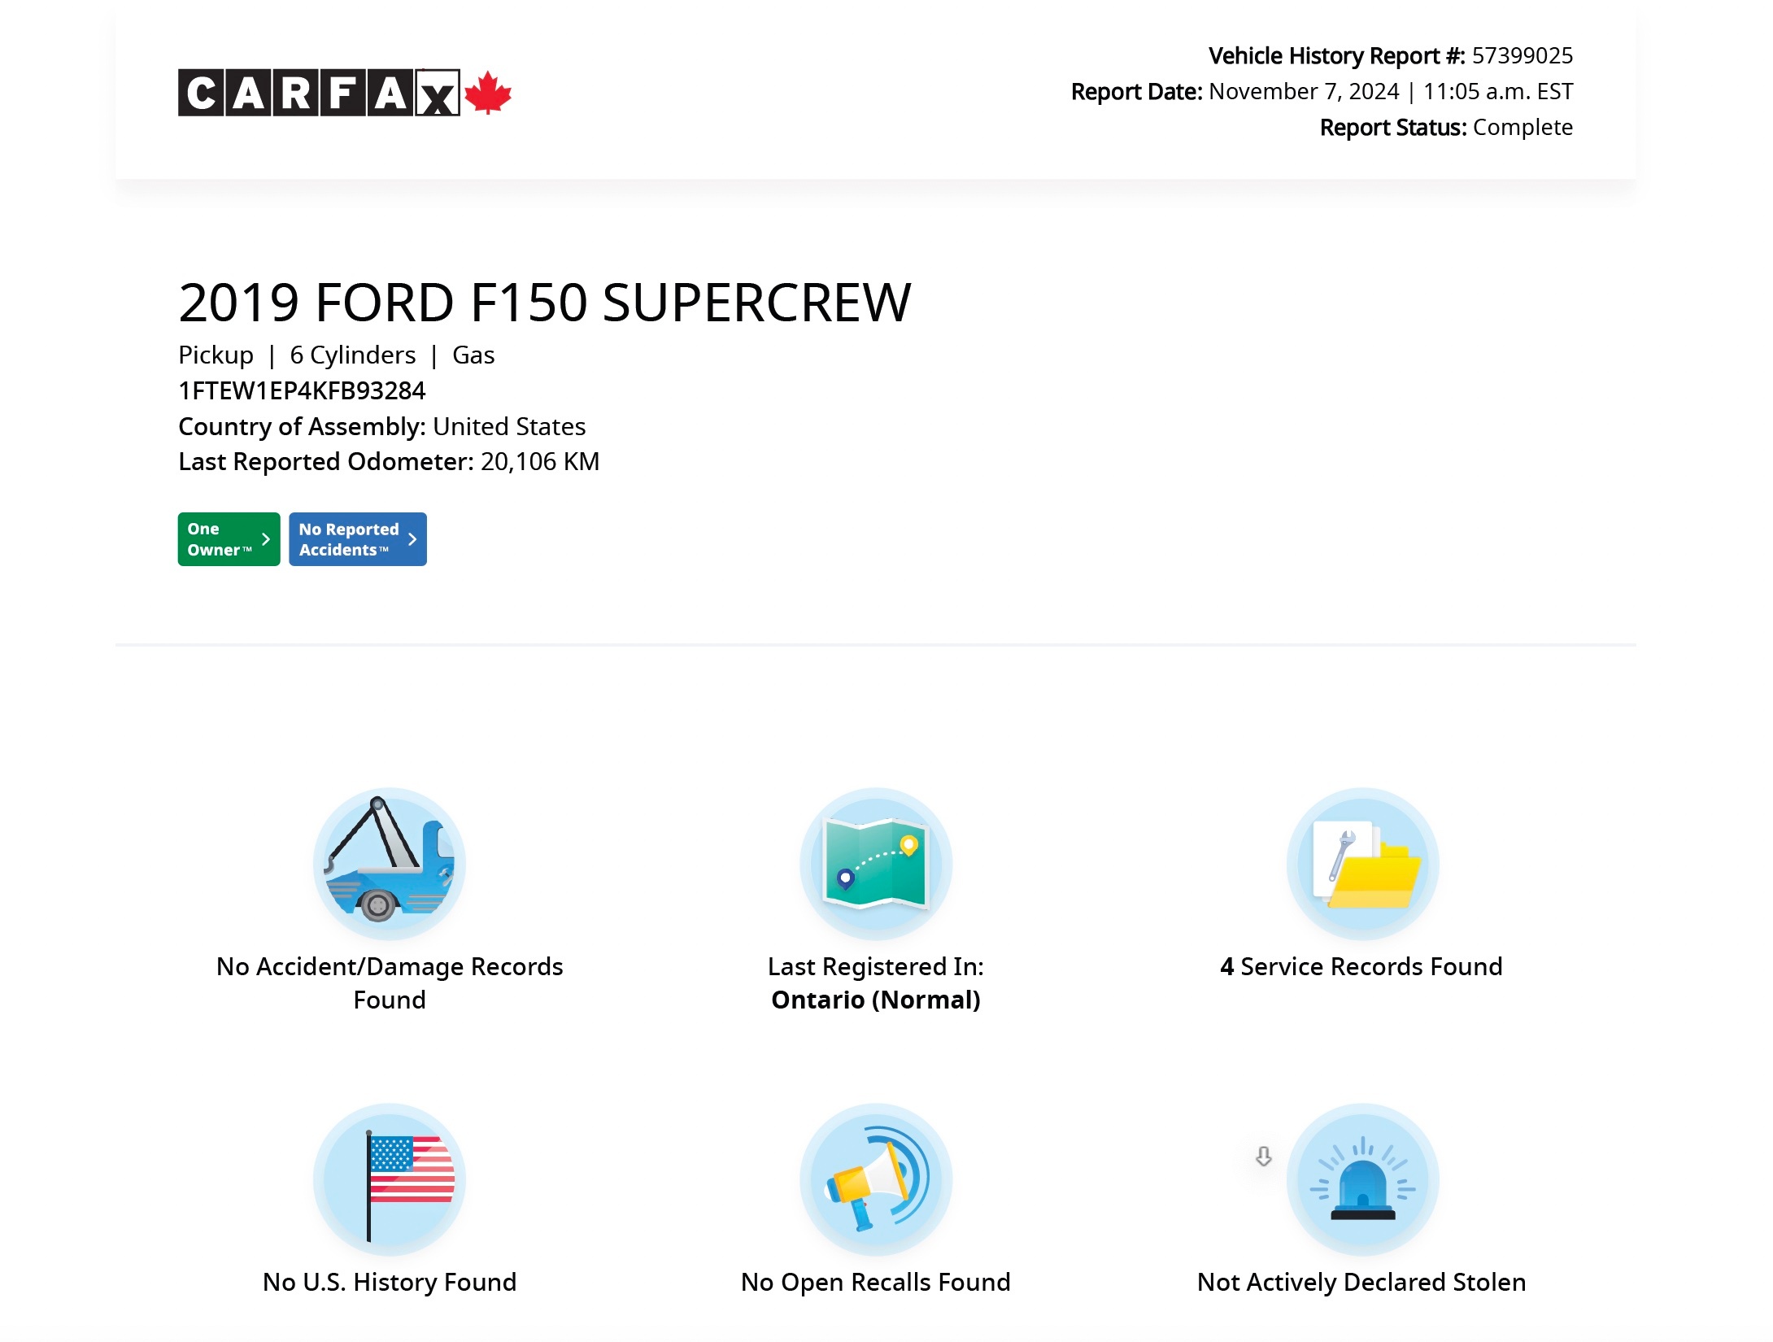The image size is (1773, 1342).
Task: Click the megaphone recalls icon
Action: click(x=876, y=1179)
